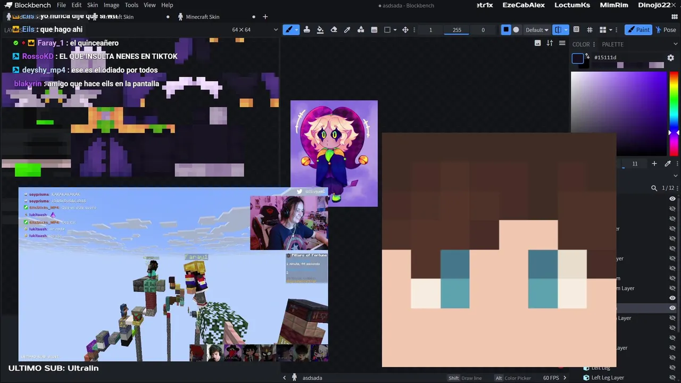Open the Skin menu
Image resolution: width=681 pixels, height=383 pixels.
93,5
